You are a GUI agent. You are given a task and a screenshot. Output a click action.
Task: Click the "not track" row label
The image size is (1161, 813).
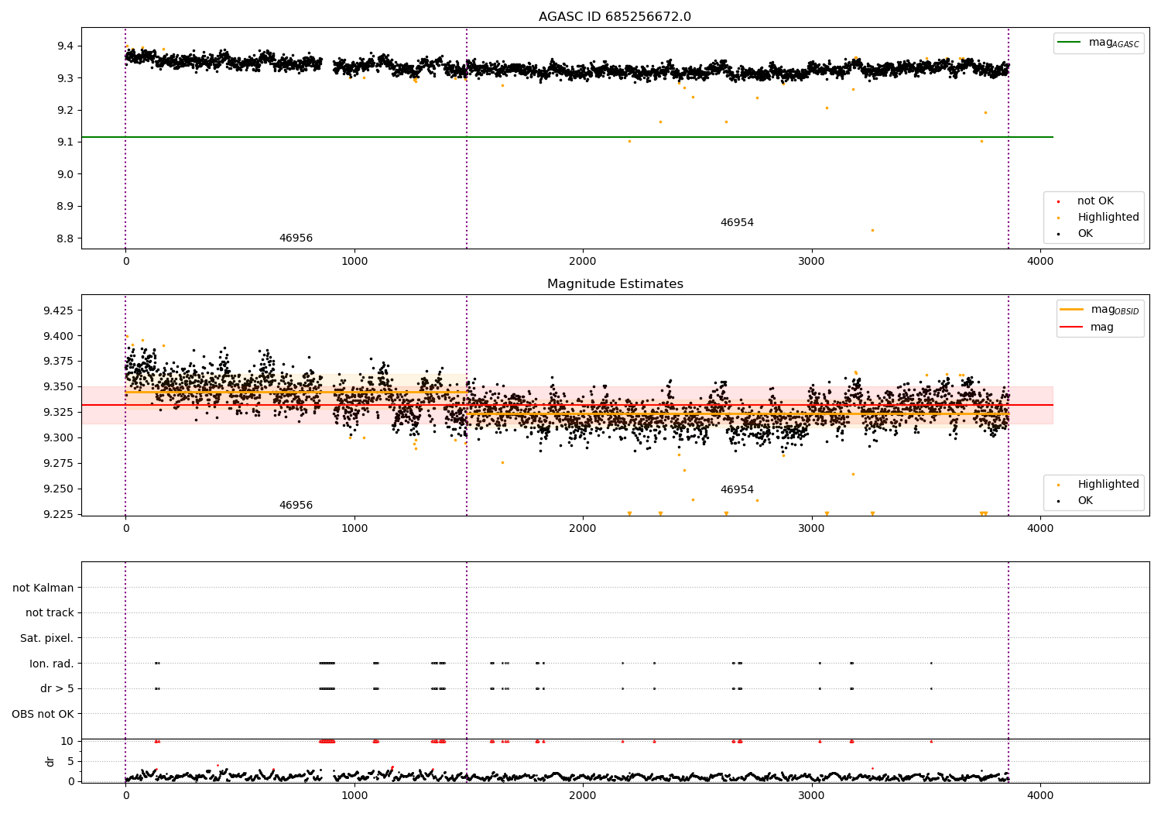point(50,613)
